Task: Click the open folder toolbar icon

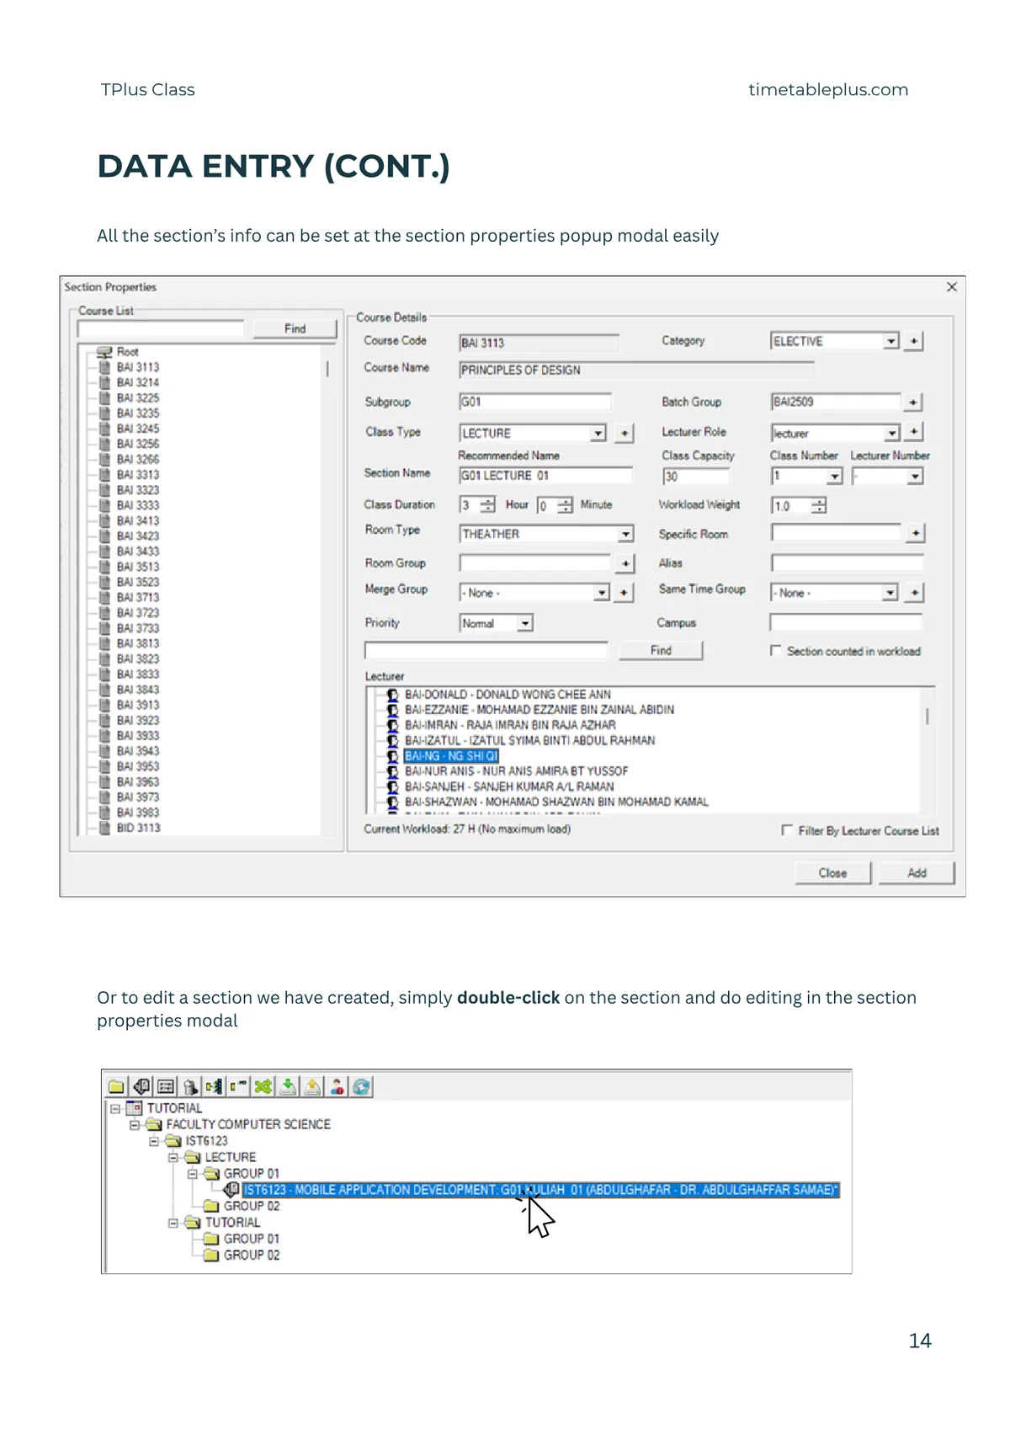Action: pos(116,1086)
